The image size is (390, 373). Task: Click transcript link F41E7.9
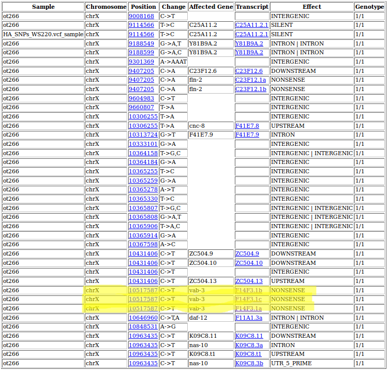click(247, 135)
